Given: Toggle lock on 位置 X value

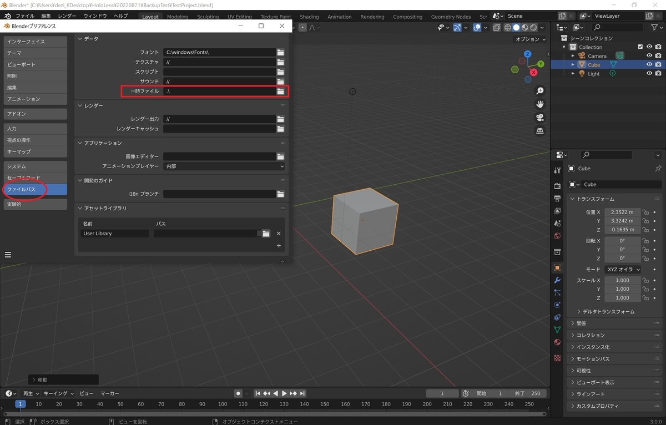Looking at the screenshot, I should (645, 212).
